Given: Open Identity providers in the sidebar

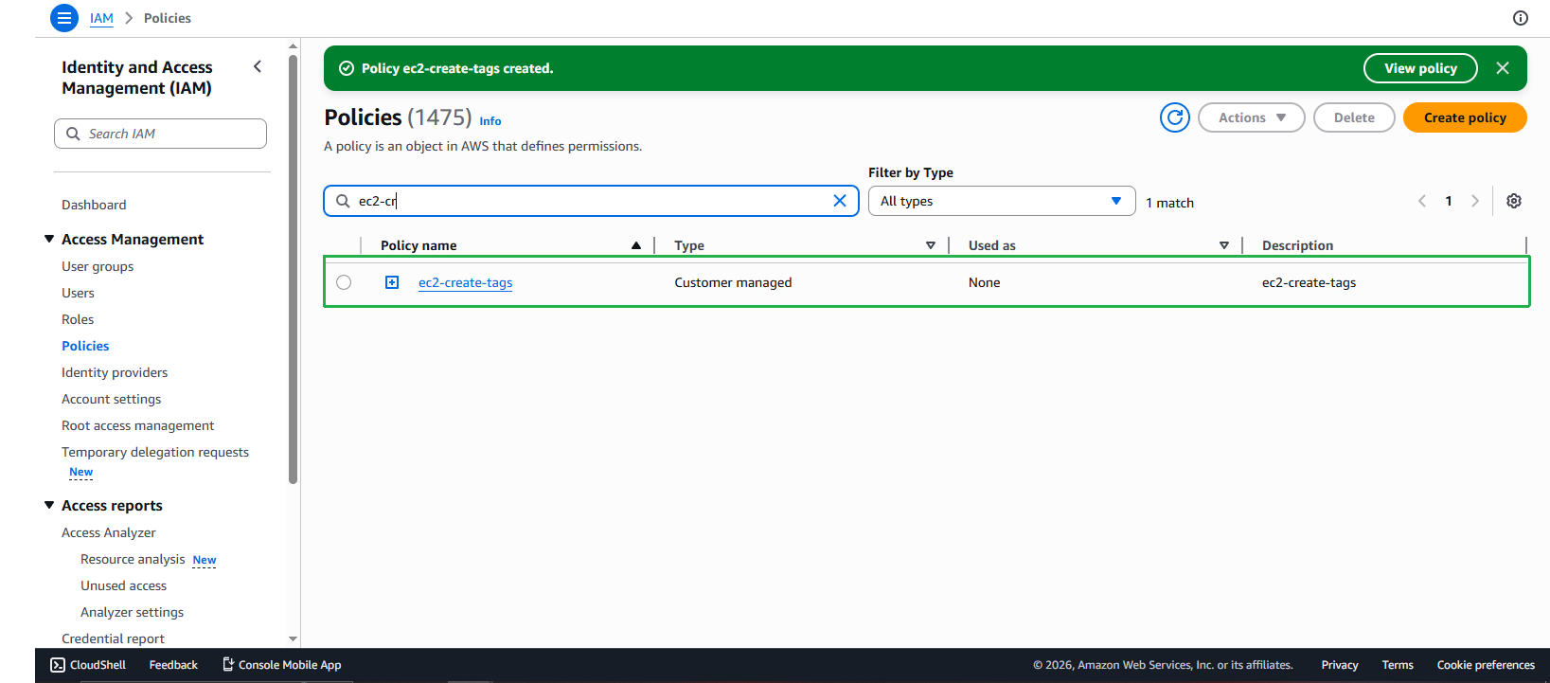Looking at the screenshot, I should [x=115, y=372].
